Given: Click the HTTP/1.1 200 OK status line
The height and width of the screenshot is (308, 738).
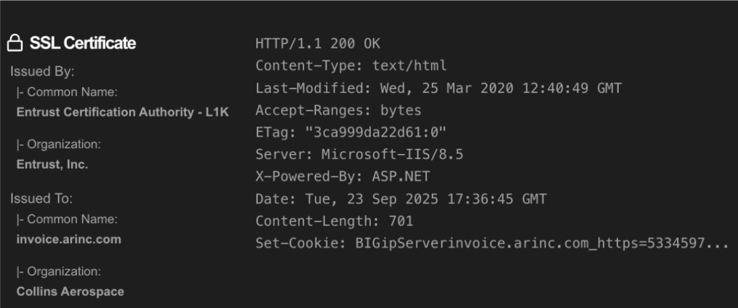Looking at the screenshot, I should point(318,44).
